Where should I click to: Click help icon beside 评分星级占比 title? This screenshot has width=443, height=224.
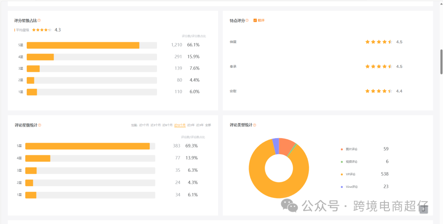(39, 21)
